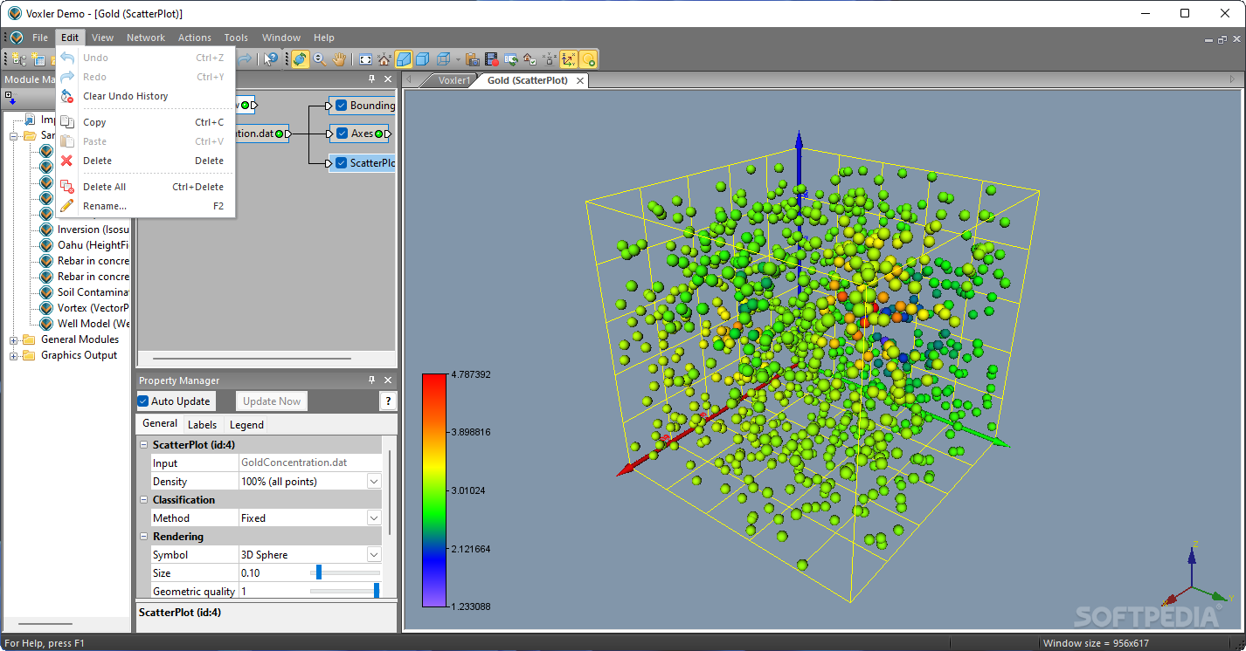Click the last yellow highlighted toolbar icon

coord(588,58)
